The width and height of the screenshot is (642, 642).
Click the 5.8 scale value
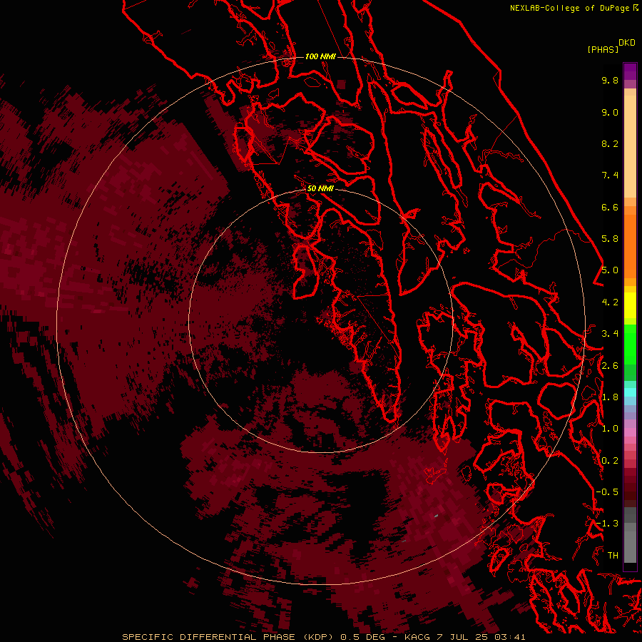pyautogui.click(x=610, y=239)
